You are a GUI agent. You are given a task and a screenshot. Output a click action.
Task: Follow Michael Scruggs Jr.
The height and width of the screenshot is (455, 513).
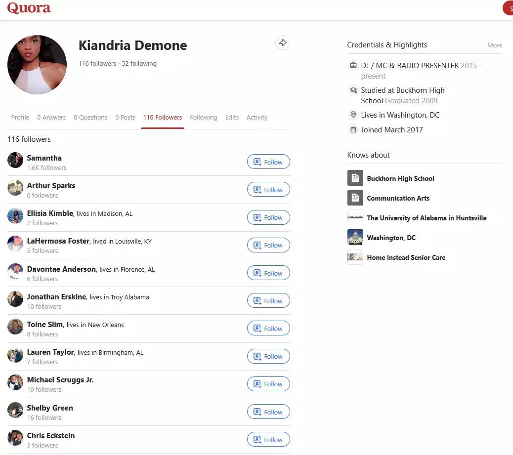coord(268,384)
